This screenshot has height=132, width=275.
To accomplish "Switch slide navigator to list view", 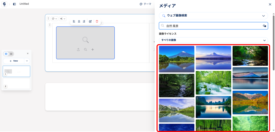I will 11,54.
